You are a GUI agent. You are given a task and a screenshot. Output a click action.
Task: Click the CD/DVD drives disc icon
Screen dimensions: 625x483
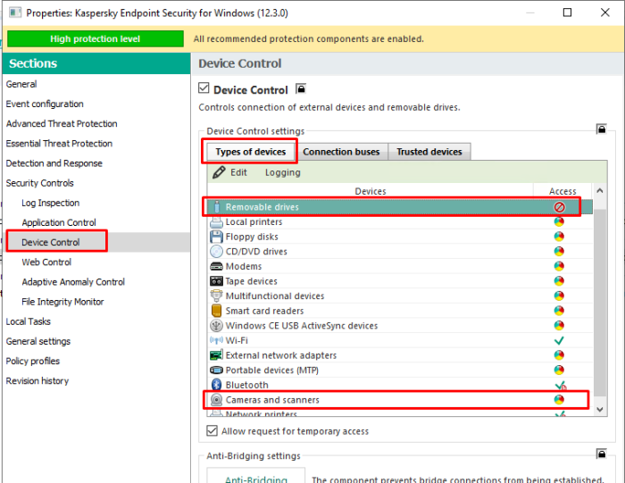216,252
